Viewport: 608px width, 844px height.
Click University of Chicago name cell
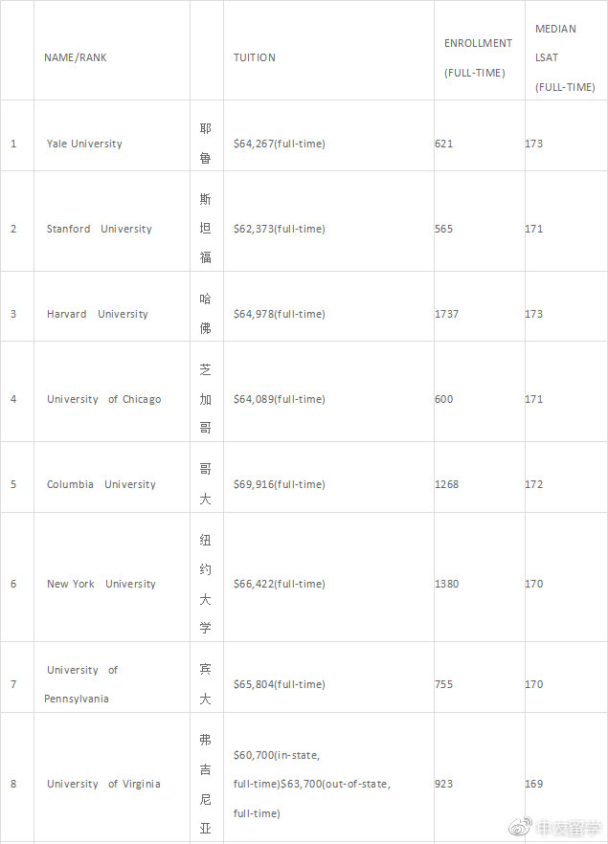pyautogui.click(x=112, y=392)
